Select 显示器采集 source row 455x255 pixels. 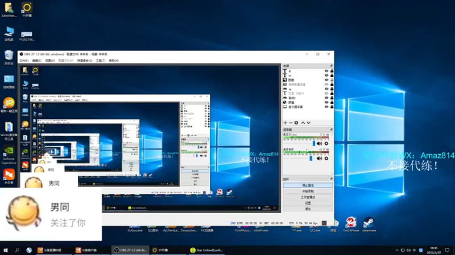tap(308, 107)
